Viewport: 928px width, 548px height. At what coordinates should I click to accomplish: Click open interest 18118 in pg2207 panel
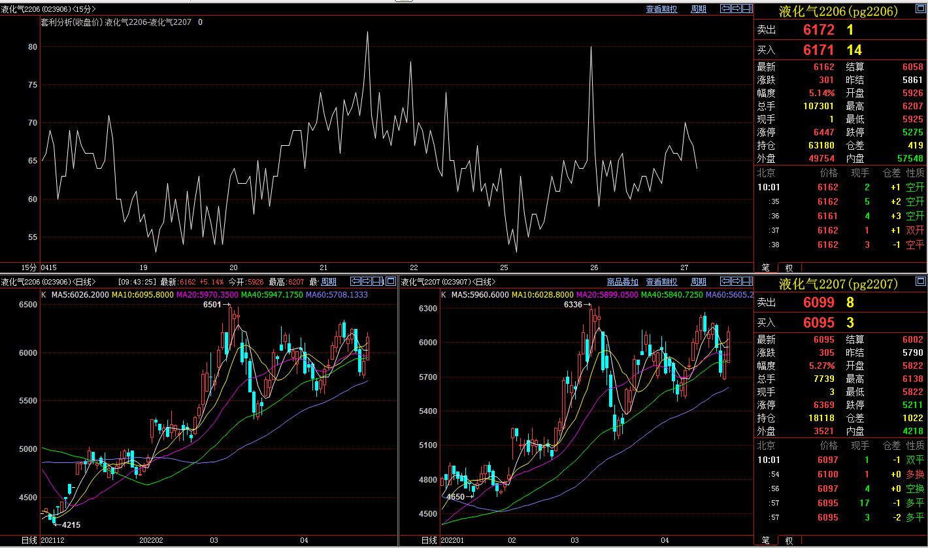click(x=821, y=418)
